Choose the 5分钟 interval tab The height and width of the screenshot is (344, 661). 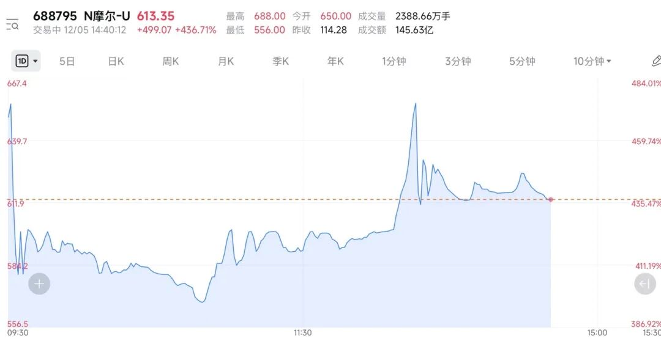(522, 61)
